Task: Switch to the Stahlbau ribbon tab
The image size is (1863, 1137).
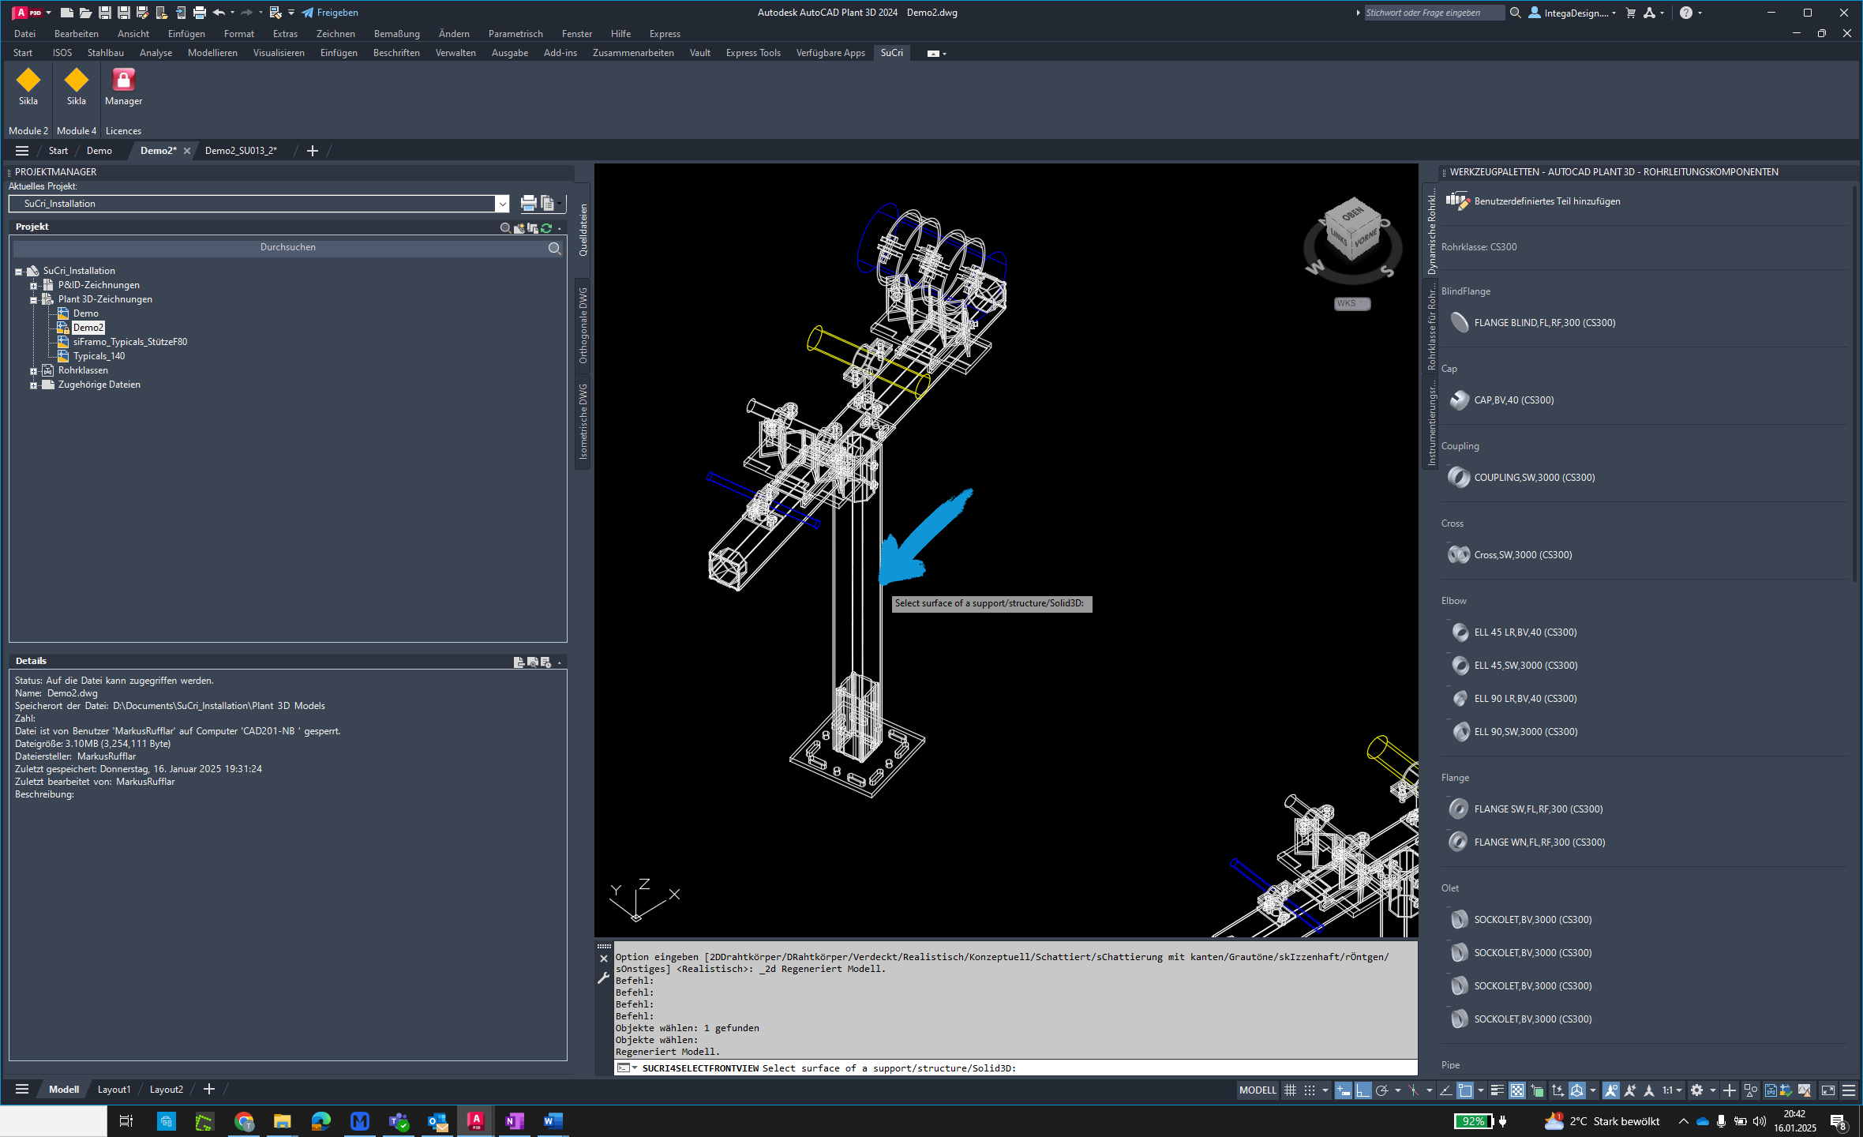Action: coord(106,53)
